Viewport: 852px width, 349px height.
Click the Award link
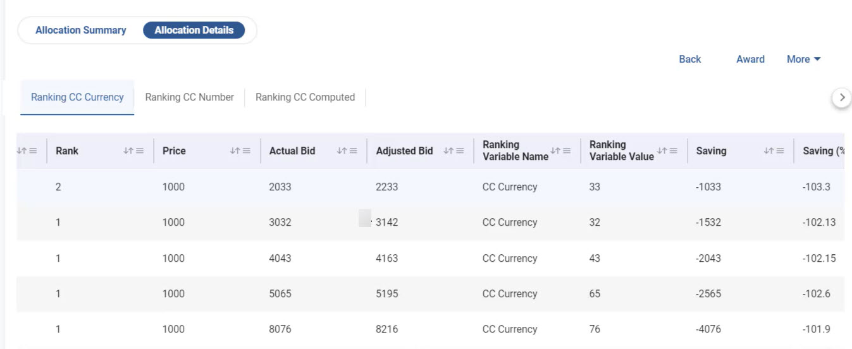coord(750,59)
